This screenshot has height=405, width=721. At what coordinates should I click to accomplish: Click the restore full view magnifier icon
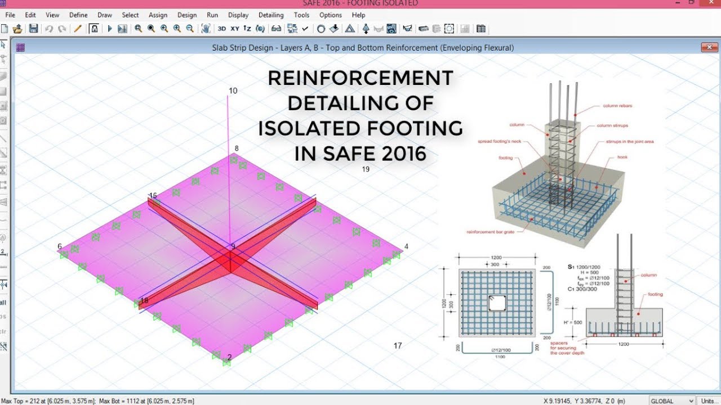click(151, 29)
